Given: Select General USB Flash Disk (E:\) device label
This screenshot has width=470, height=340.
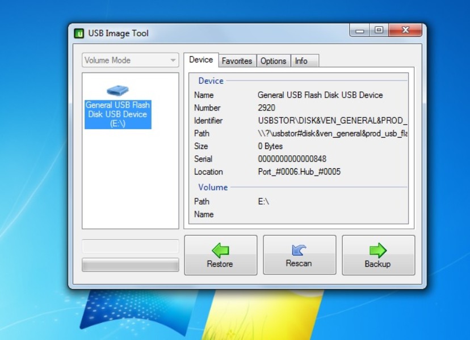Looking at the screenshot, I should pyautogui.click(x=117, y=114).
